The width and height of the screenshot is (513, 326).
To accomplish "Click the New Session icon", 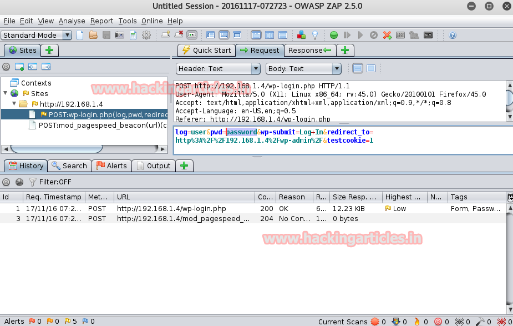I will tap(80, 35).
